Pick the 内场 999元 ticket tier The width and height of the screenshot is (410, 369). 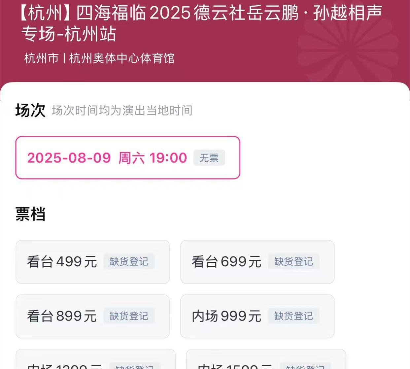click(226, 316)
